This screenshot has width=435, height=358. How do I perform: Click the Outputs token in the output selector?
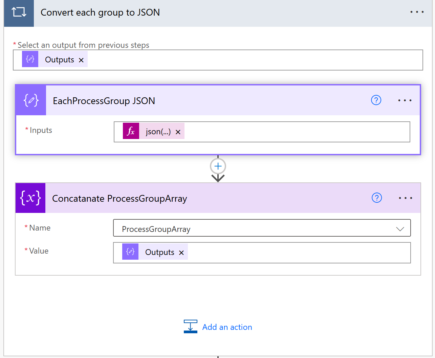59,59
